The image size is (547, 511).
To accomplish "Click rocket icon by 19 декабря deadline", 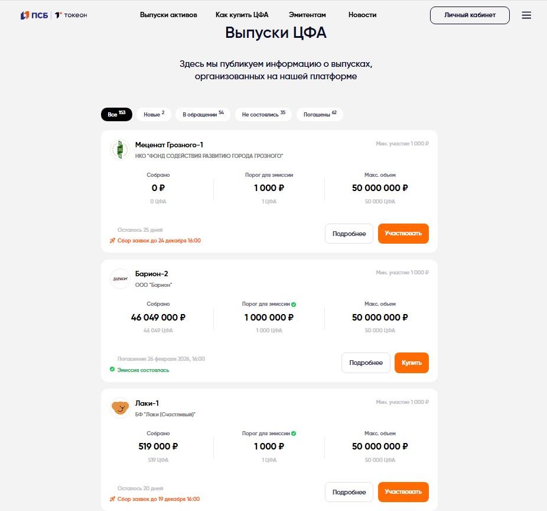I will click(x=112, y=499).
